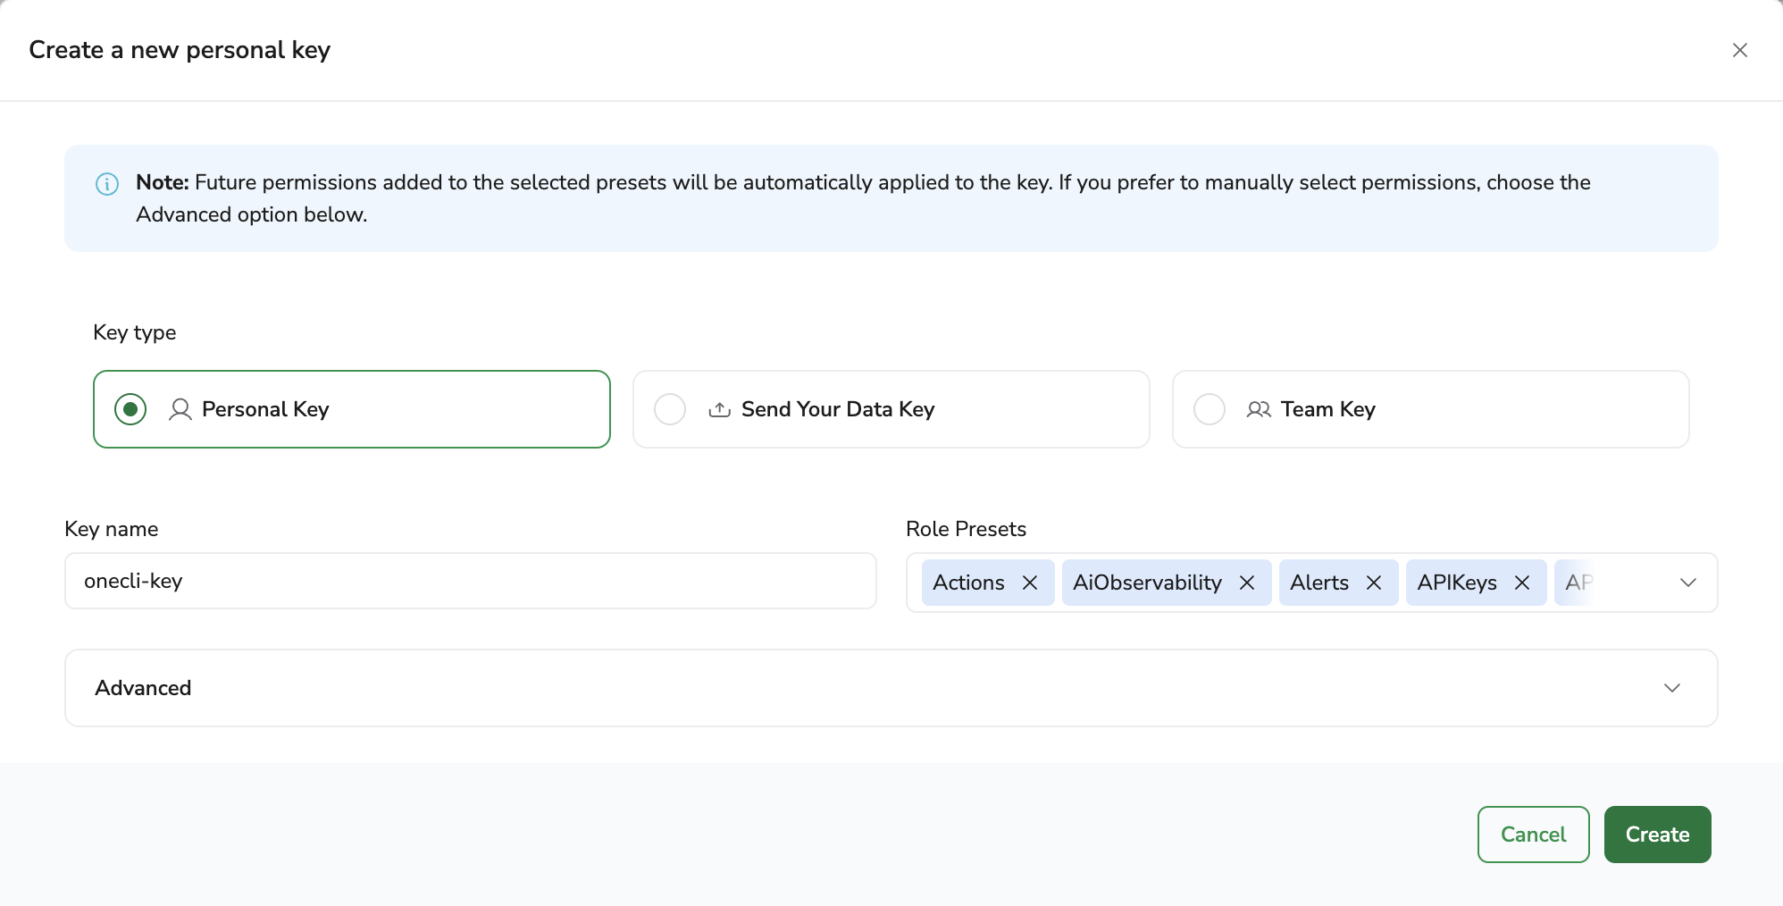Close the Create a new personal key dialog
The width and height of the screenshot is (1783, 906).
[1739, 50]
